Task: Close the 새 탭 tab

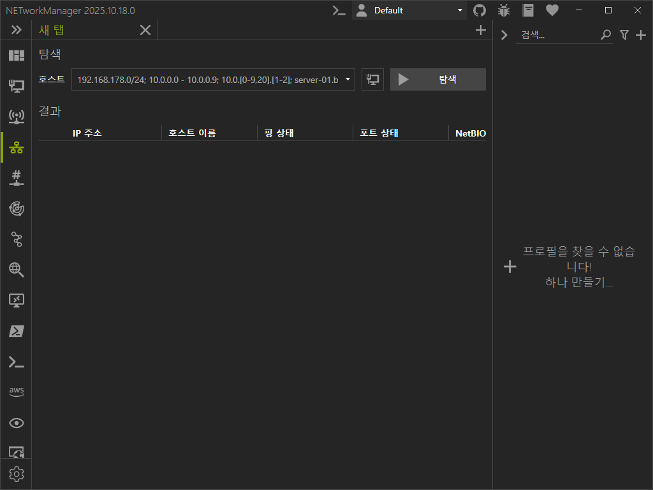Action: 145,30
